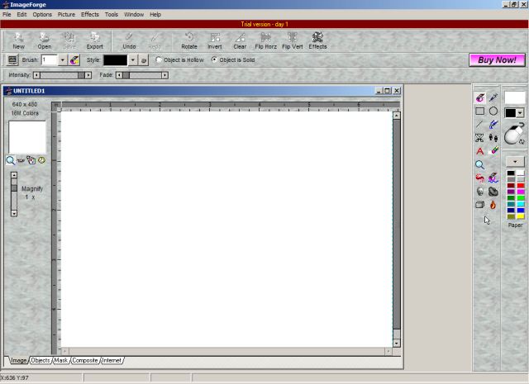Click the Magnify scrollbar up arrow

(14, 175)
